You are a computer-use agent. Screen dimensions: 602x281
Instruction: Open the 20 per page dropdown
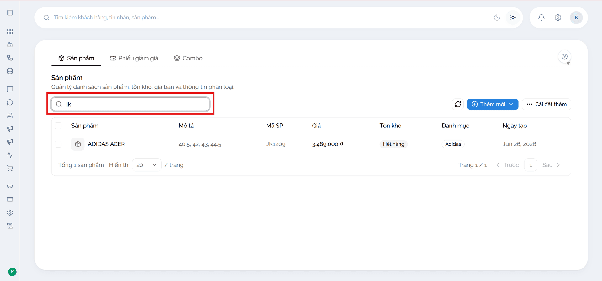coord(147,165)
